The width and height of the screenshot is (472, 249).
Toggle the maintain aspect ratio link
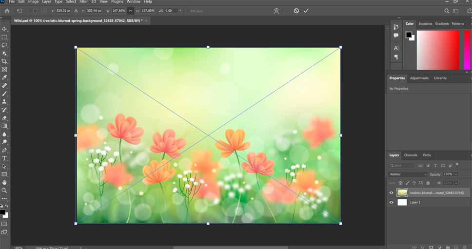coord(131,11)
